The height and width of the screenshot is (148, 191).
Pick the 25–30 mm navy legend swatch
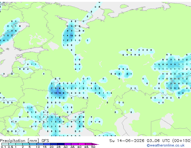click(61, 144)
